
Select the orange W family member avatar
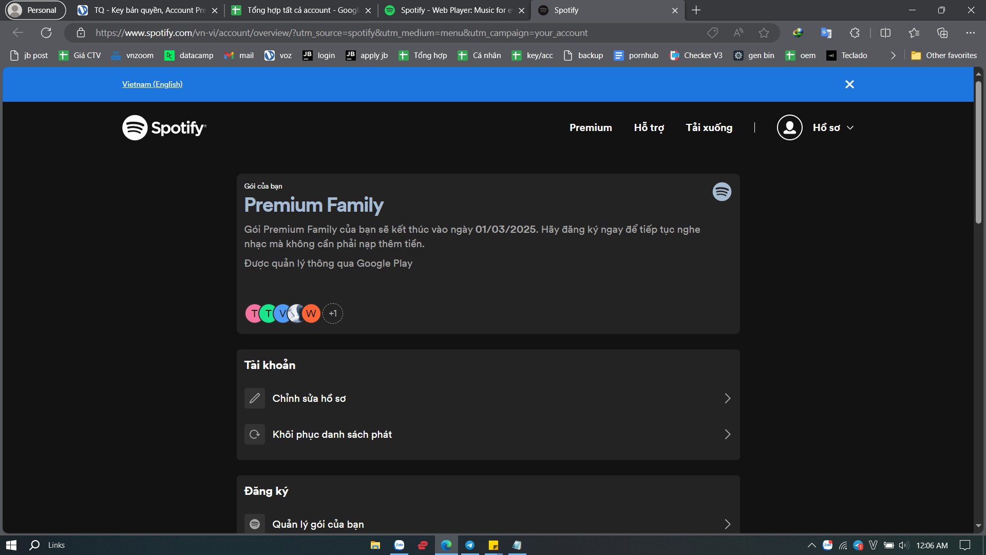click(311, 313)
